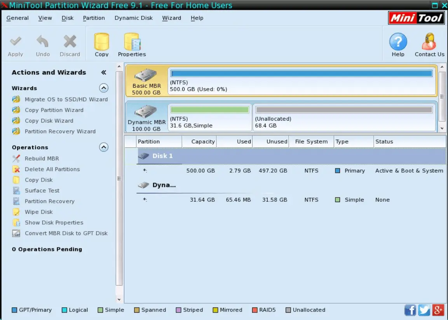The image size is (448, 320).
Task: Collapse the Actions and Wizards panel
Action: [x=104, y=73]
